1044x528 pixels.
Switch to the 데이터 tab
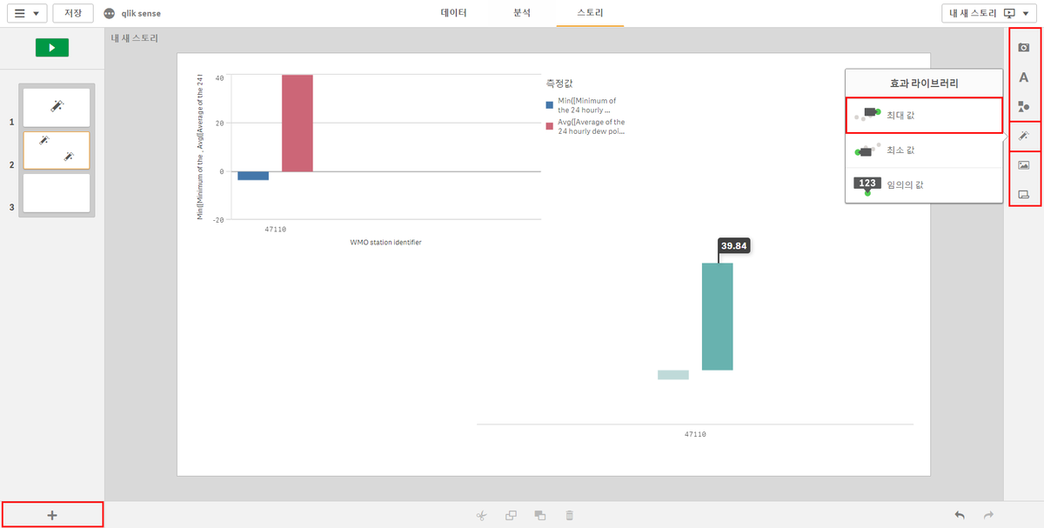click(x=453, y=14)
